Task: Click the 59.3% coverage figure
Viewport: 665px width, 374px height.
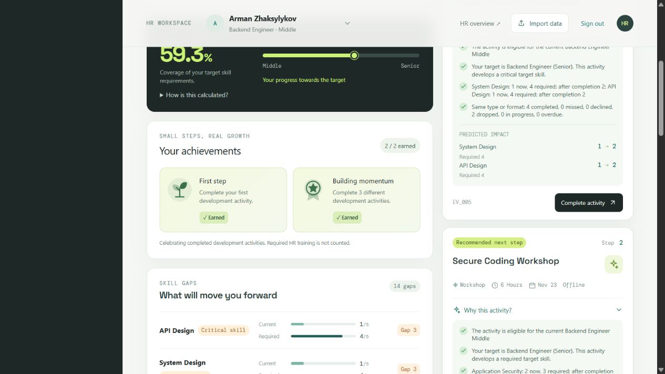Action: point(186,55)
